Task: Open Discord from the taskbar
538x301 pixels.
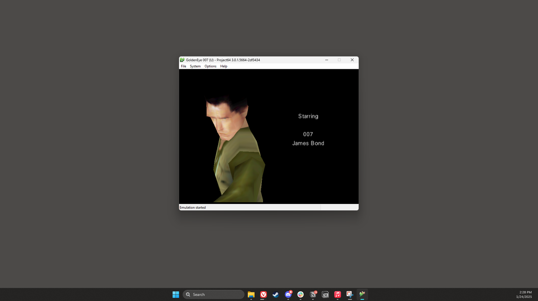Action: (x=288, y=295)
